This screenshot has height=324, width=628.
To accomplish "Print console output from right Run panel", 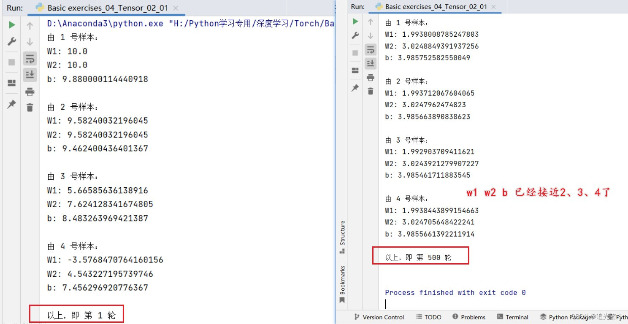I will (x=371, y=77).
